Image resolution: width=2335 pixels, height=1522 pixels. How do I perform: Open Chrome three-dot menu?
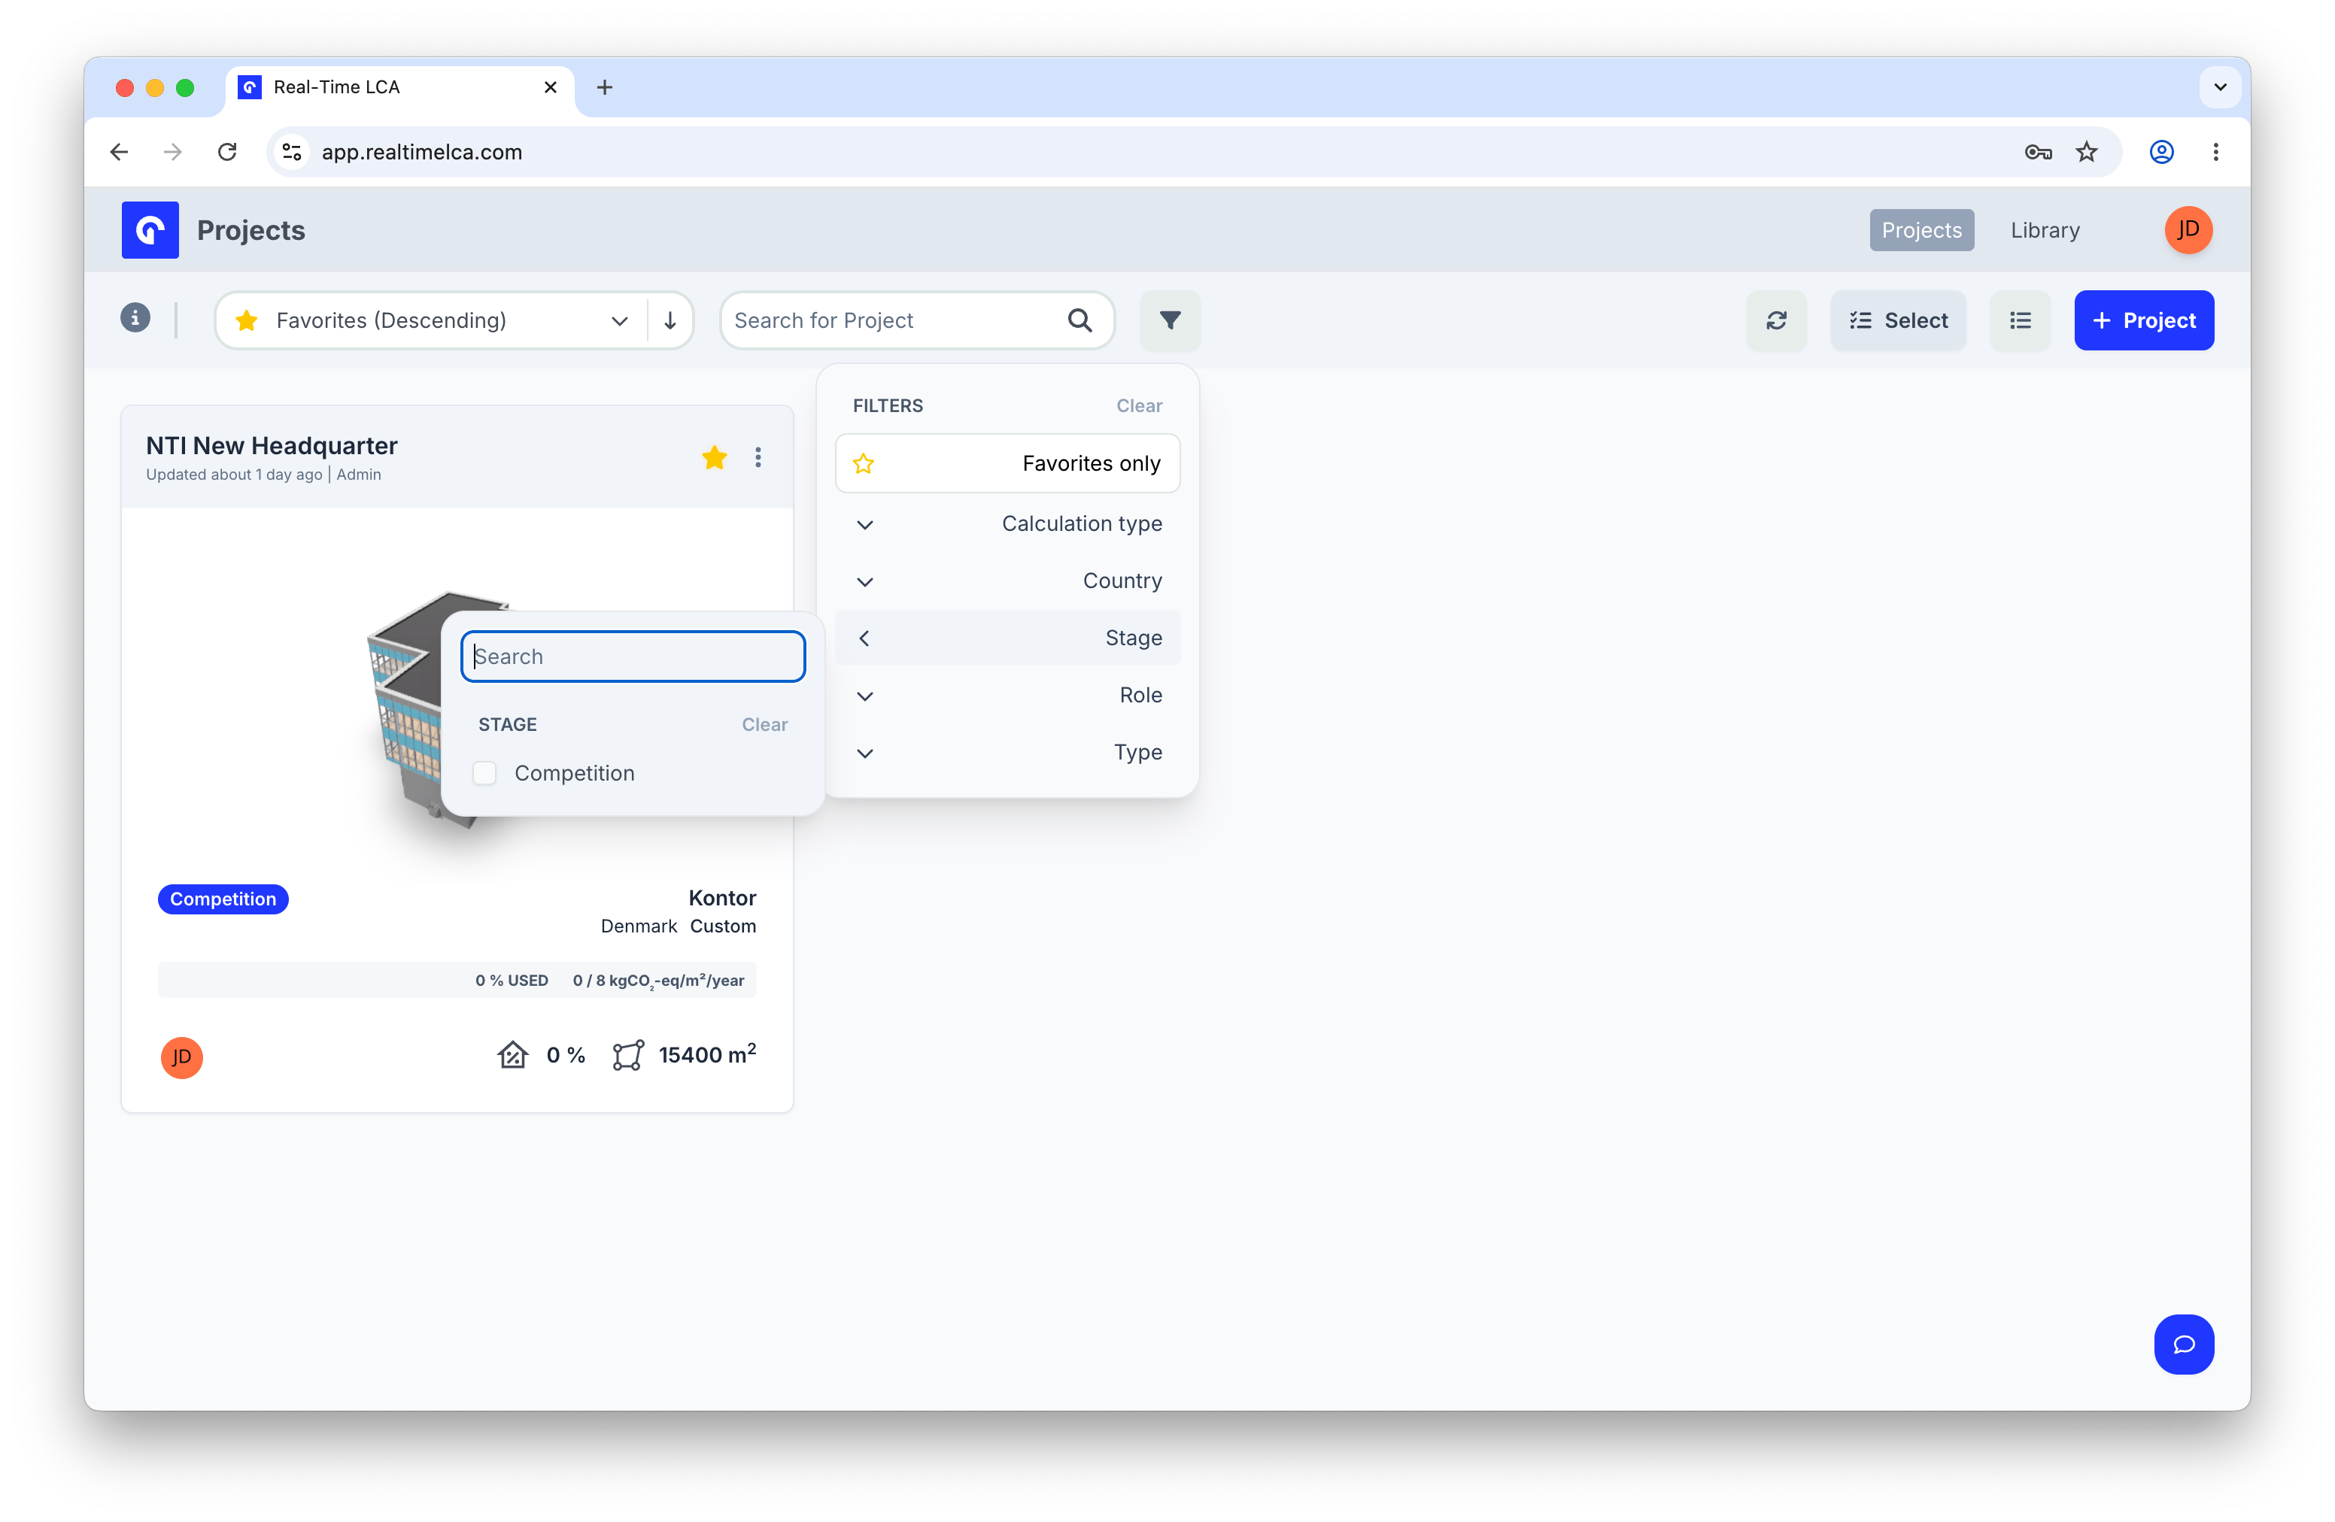tap(2215, 152)
